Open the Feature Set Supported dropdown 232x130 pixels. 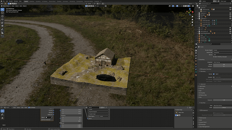pos(223,52)
